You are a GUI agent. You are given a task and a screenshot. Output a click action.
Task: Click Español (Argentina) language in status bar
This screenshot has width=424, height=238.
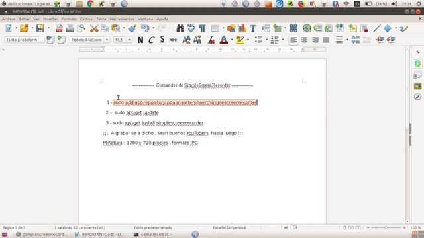[229, 227]
